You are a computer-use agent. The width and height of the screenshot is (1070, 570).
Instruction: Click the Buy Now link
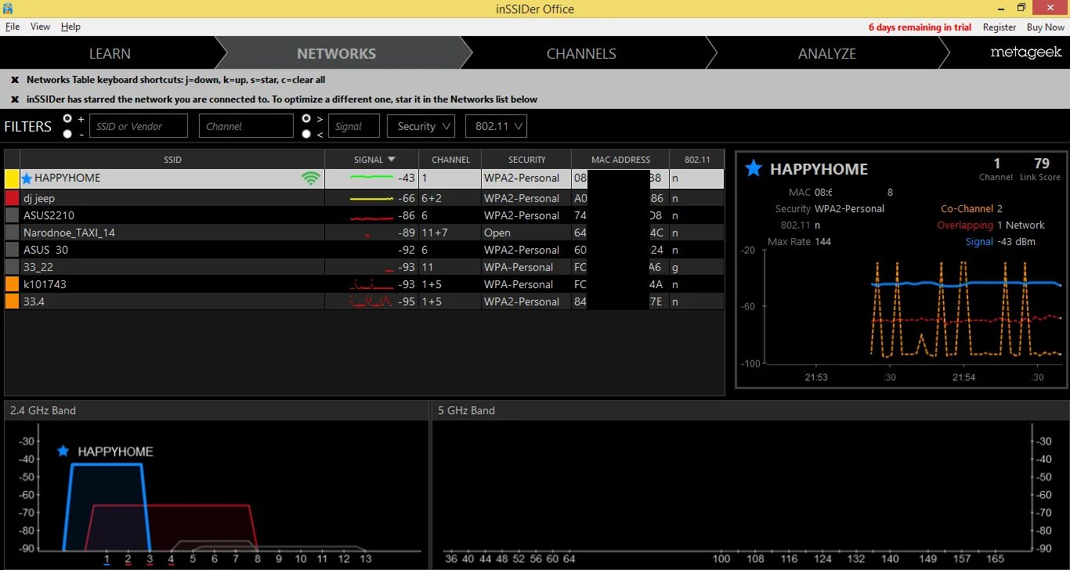point(1046,27)
